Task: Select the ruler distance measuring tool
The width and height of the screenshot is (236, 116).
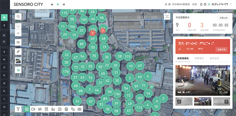Action: point(18,51)
